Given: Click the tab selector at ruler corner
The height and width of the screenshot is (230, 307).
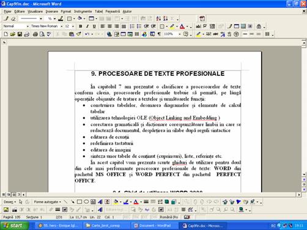Looking at the screenshot, I should [x=4, y=42].
